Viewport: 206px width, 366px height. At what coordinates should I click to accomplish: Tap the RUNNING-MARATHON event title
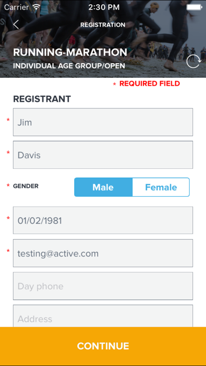tap(70, 52)
